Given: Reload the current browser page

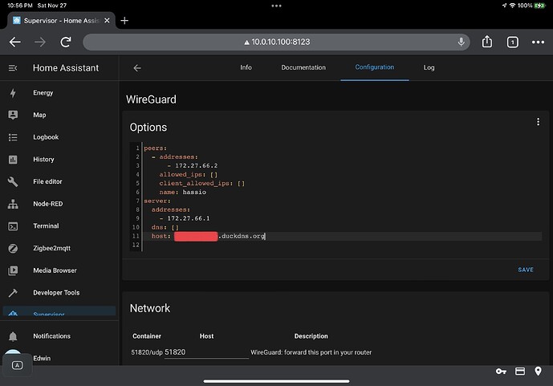Looking at the screenshot, I should pos(66,42).
